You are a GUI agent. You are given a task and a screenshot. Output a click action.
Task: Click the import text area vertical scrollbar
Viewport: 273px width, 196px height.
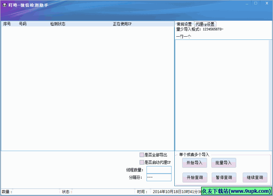271,95
